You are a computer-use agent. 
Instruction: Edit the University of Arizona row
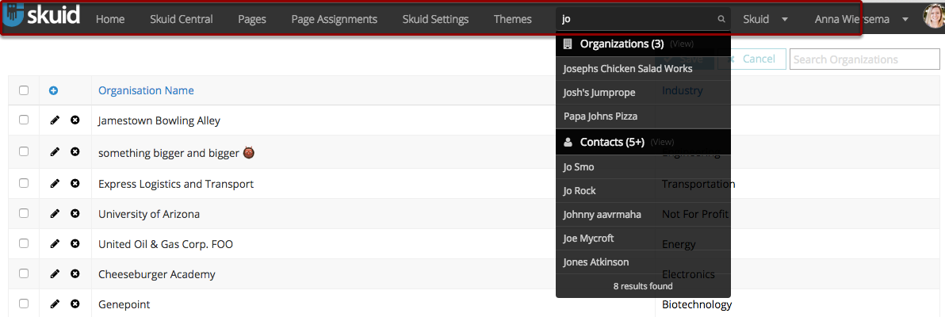[x=55, y=213]
